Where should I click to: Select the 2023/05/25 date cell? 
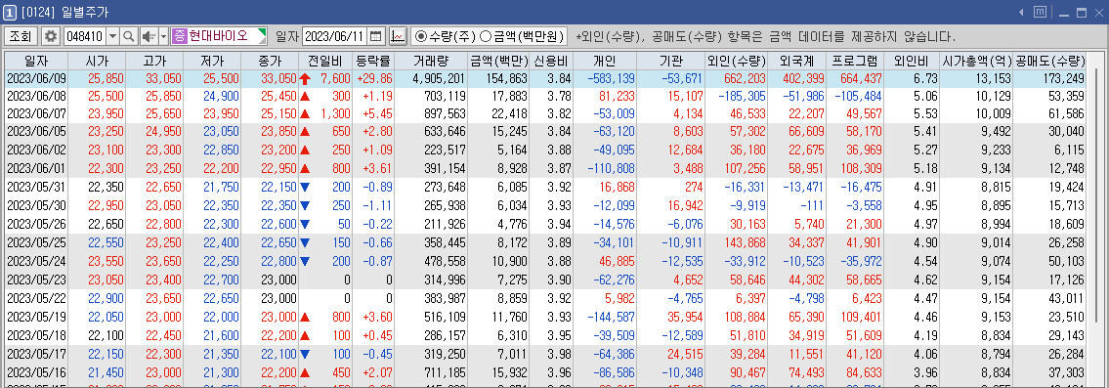(x=35, y=241)
